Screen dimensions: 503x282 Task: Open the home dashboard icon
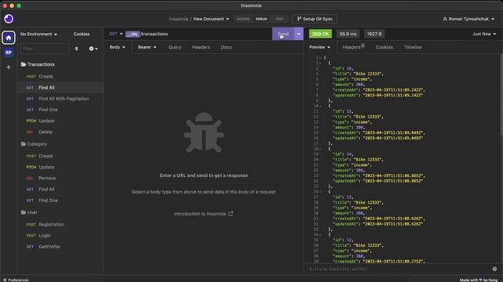(x=9, y=38)
